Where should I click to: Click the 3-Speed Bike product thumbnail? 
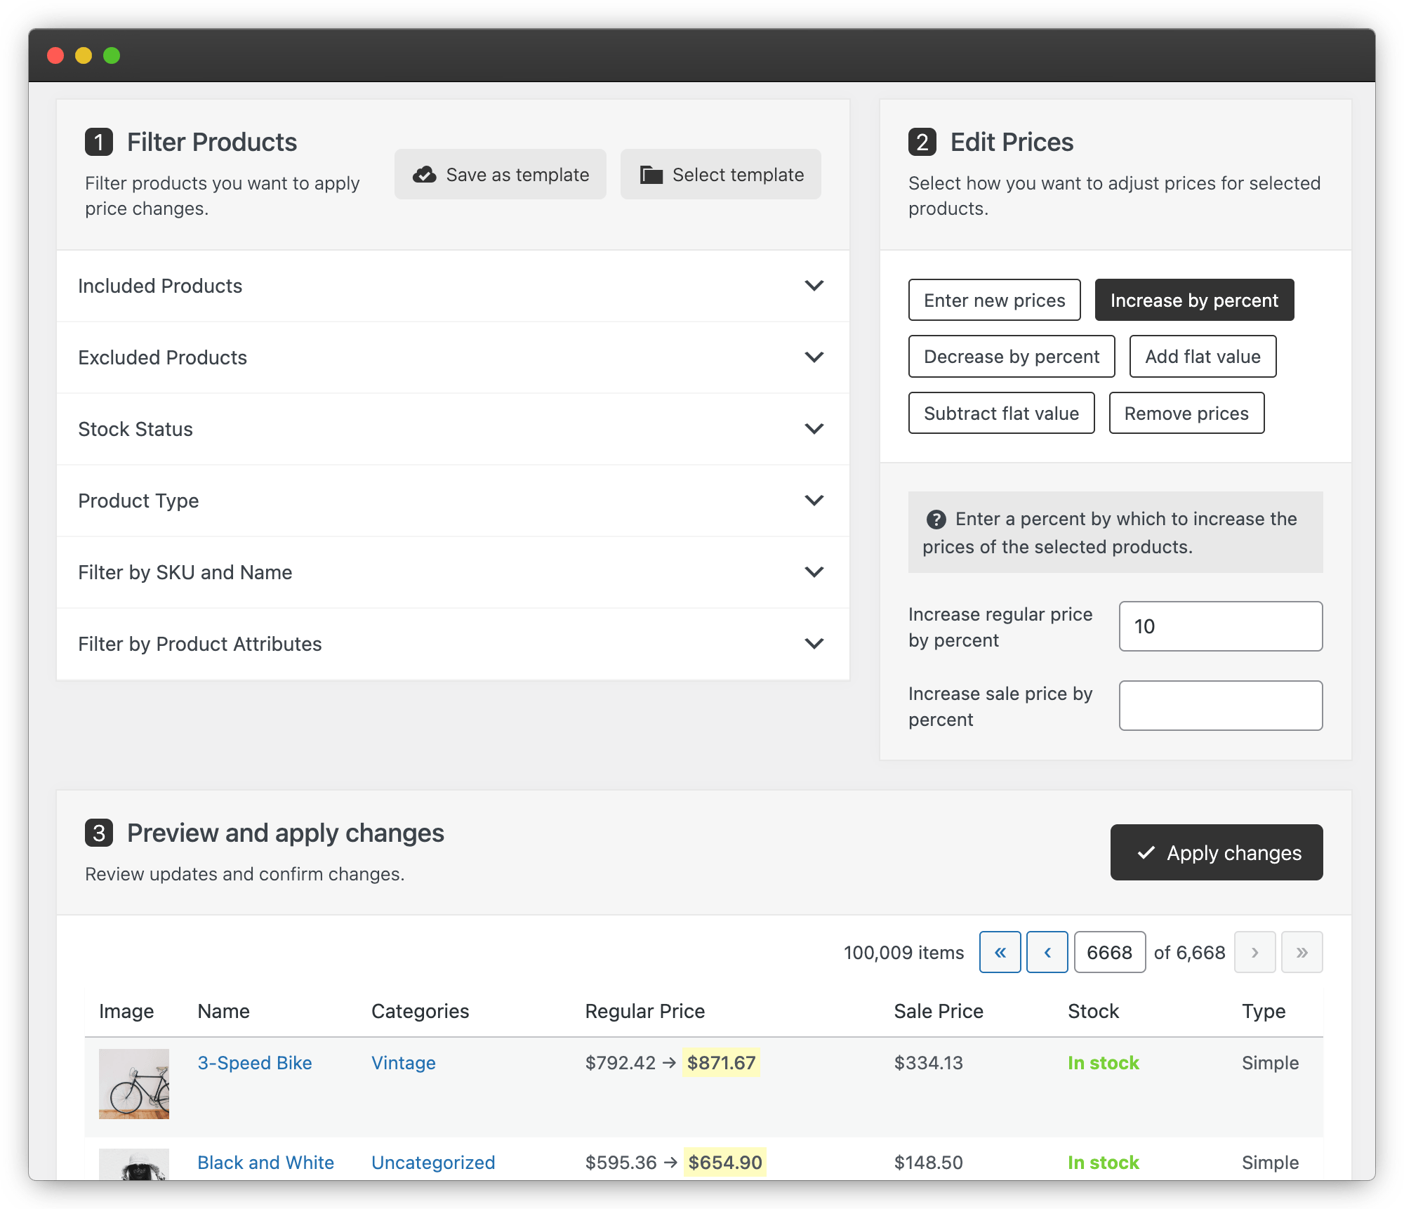[133, 1083]
